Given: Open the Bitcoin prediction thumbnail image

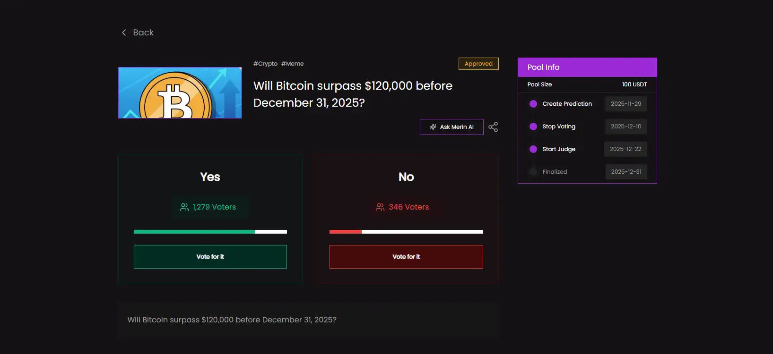Looking at the screenshot, I should 180,93.
